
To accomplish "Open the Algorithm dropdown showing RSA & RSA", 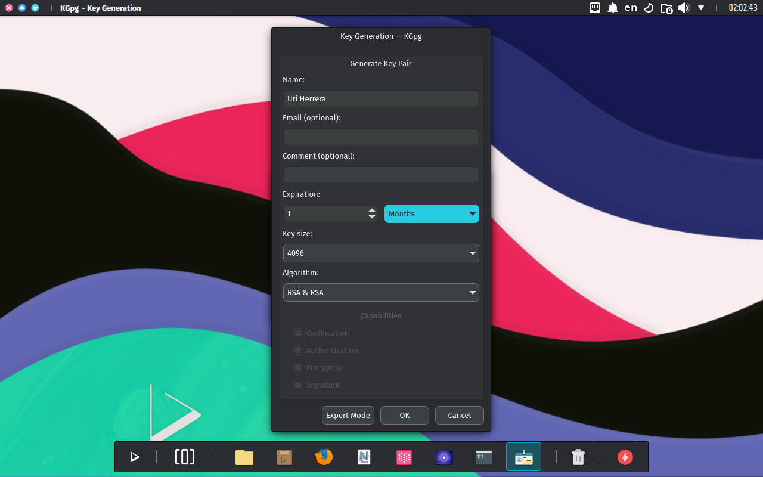I will pyautogui.click(x=381, y=292).
